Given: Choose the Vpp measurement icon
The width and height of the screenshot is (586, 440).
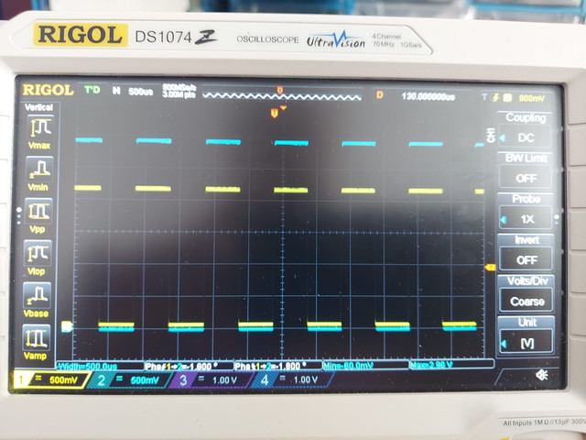Looking at the screenshot, I should (x=38, y=212).
